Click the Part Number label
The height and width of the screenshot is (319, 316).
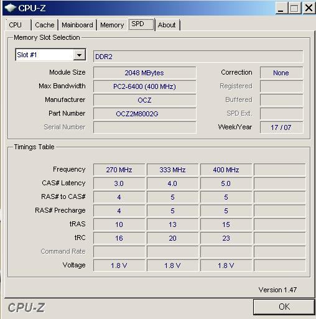click(x=67, y=113)
